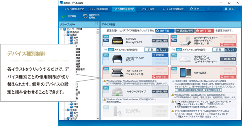The image size is (242, 126).
Task: Set CD/DVD drive to 使用可能
Action: [x=160, y=37]
